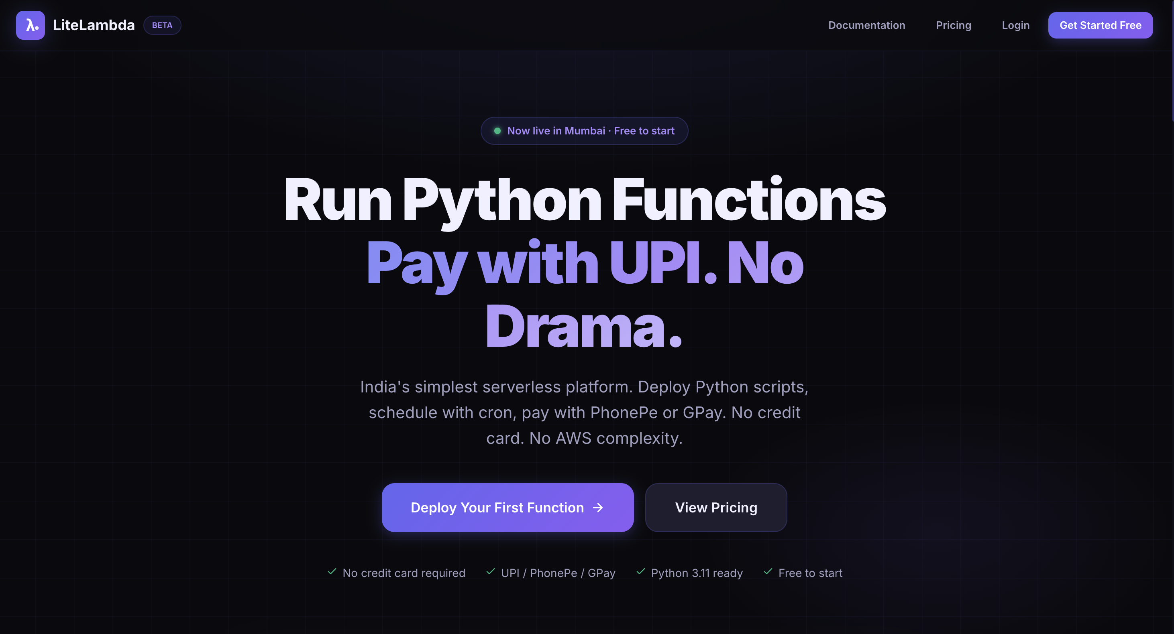1174x634 pixels.
Task: Click the checkmark beside Free to start
Action: 767,571
